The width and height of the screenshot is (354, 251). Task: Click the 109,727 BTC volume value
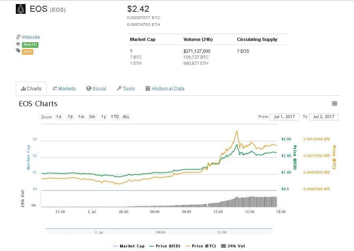pyautogui.click(x=196, y=57)
